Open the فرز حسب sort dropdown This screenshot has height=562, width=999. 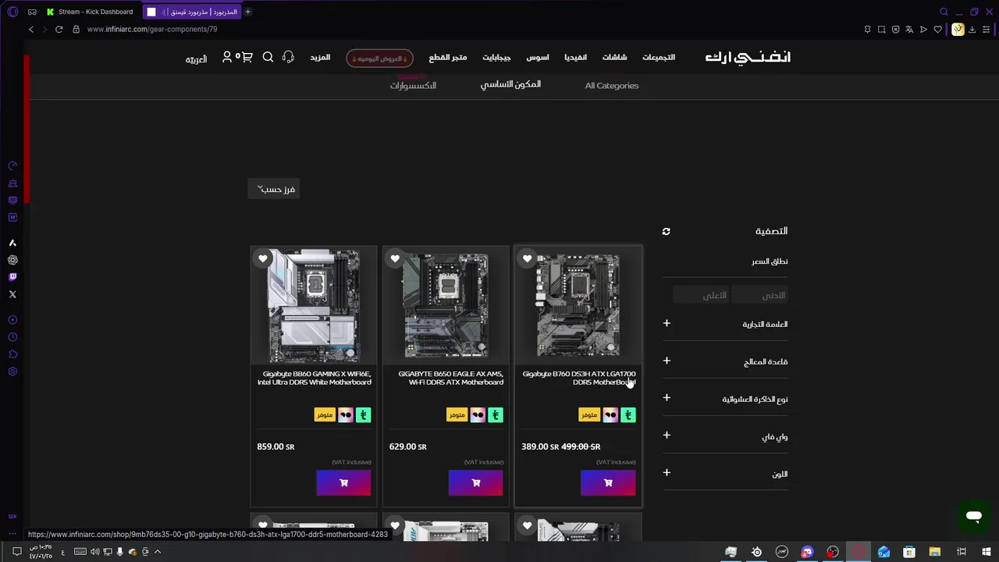tap(274, 189)
